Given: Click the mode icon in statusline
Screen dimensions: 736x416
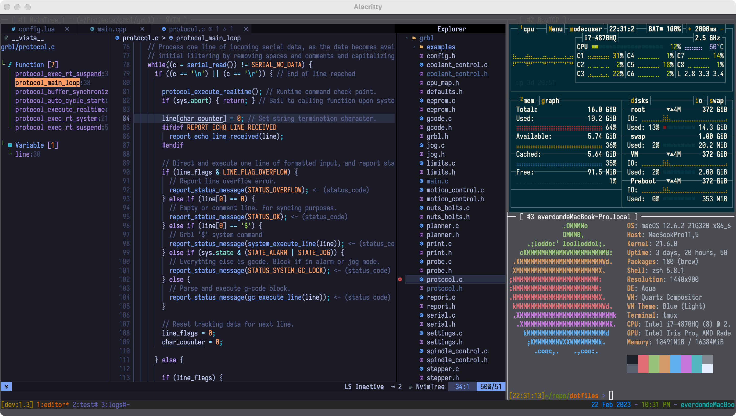Looking at the screenshot, I should pos(6,387).
